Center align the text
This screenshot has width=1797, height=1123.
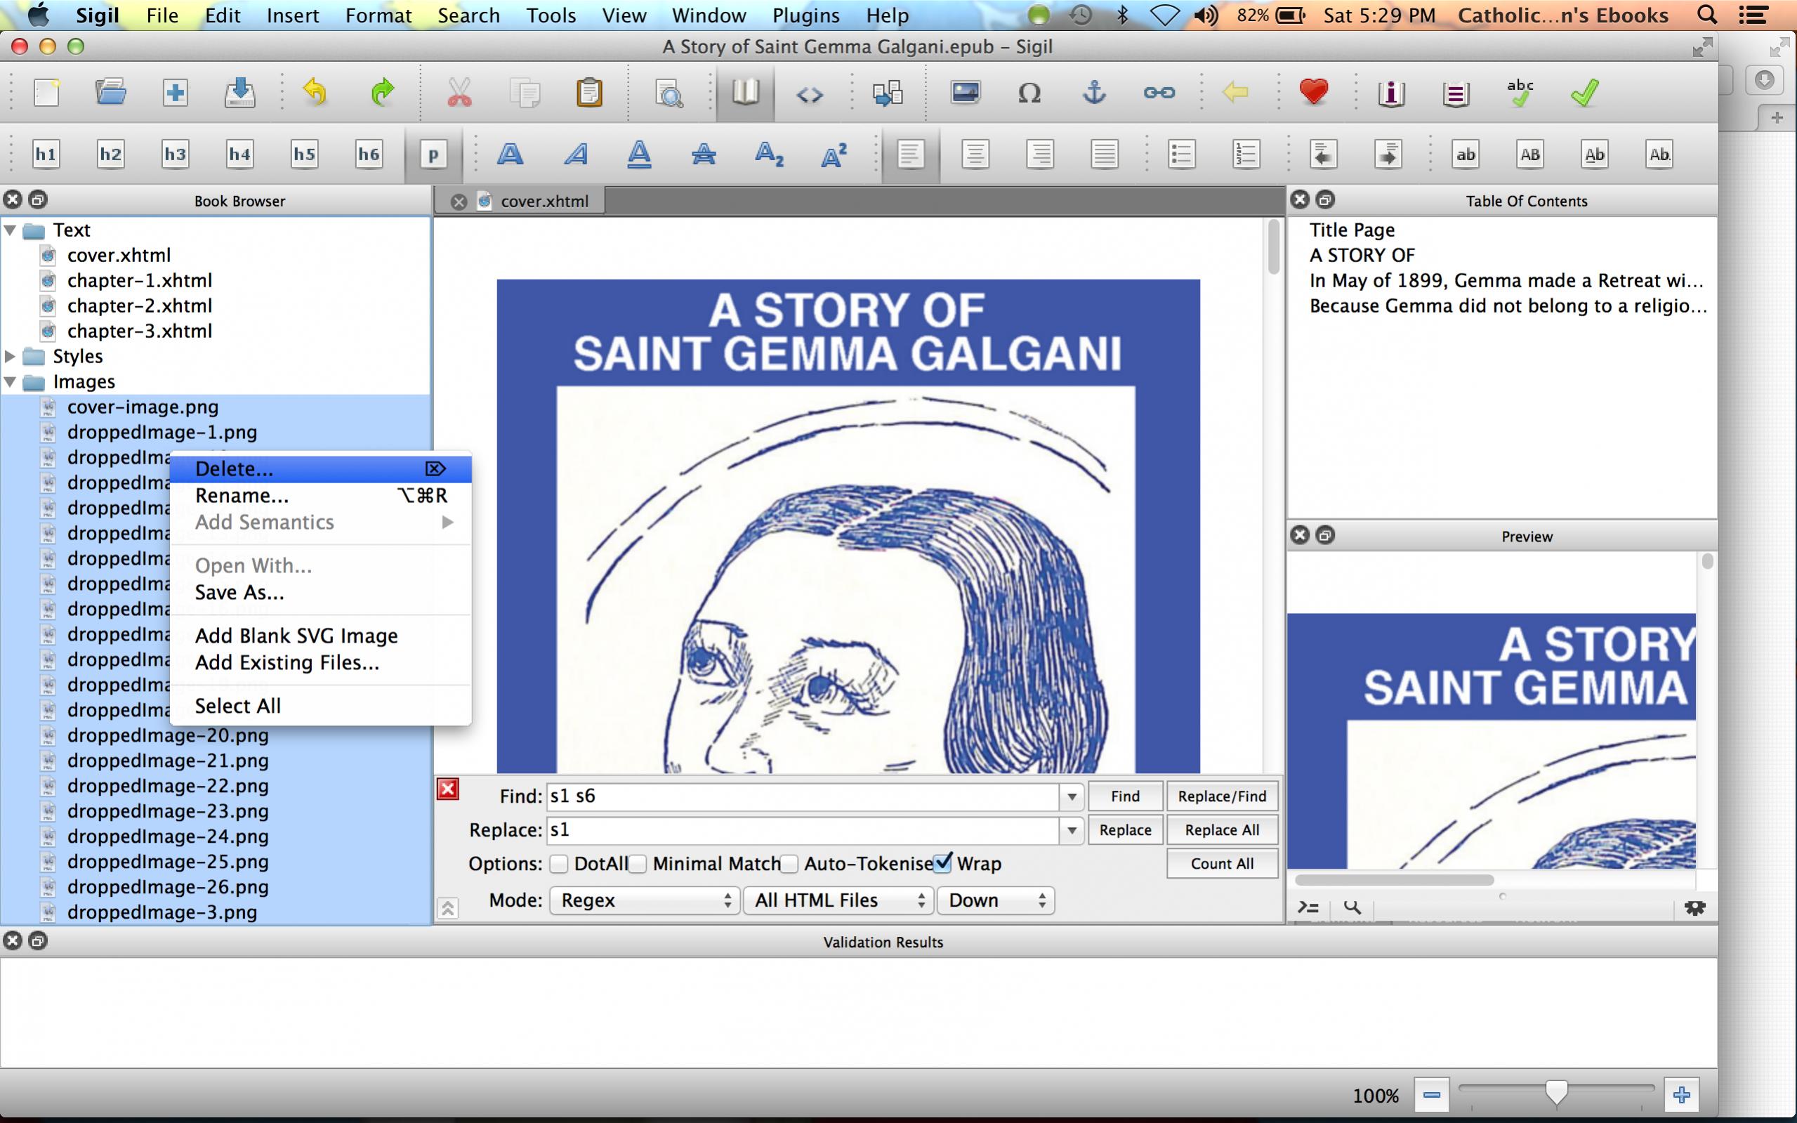tap(975, 155)
